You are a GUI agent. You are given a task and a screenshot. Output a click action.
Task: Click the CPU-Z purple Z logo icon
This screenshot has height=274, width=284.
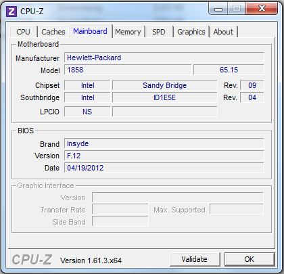(x=11, y=12)
